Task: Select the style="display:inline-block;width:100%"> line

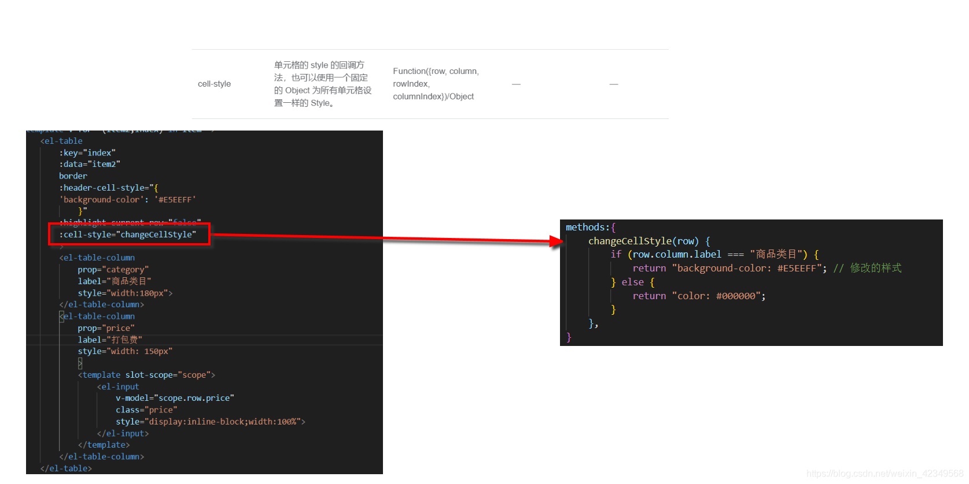Action: (211, 422)
